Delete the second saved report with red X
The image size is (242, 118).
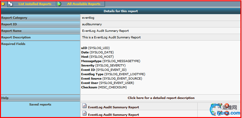pyautogui.click(x=227, y=113)
